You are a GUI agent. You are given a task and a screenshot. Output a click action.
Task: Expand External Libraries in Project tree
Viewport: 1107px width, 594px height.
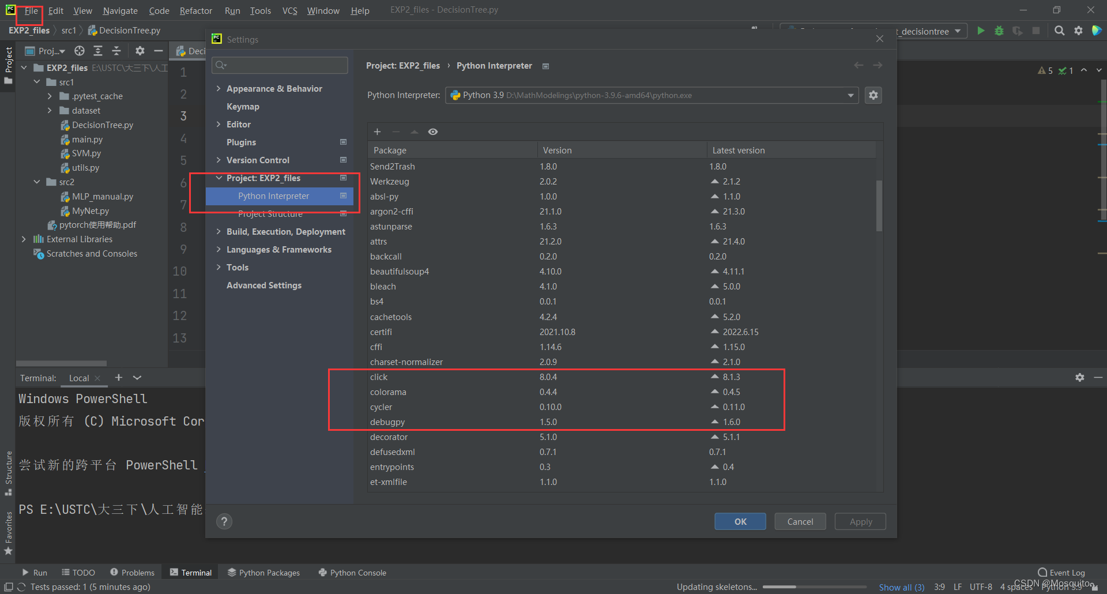pyautogui.click(x=24, y=239)
